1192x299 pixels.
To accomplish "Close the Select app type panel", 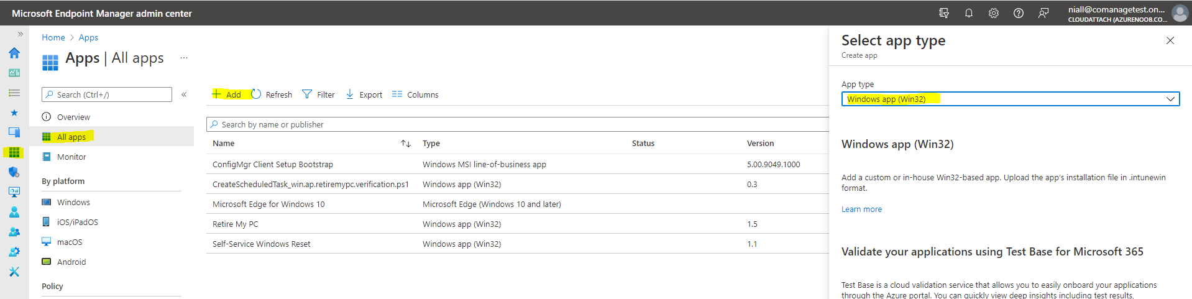I will 1170,40.
